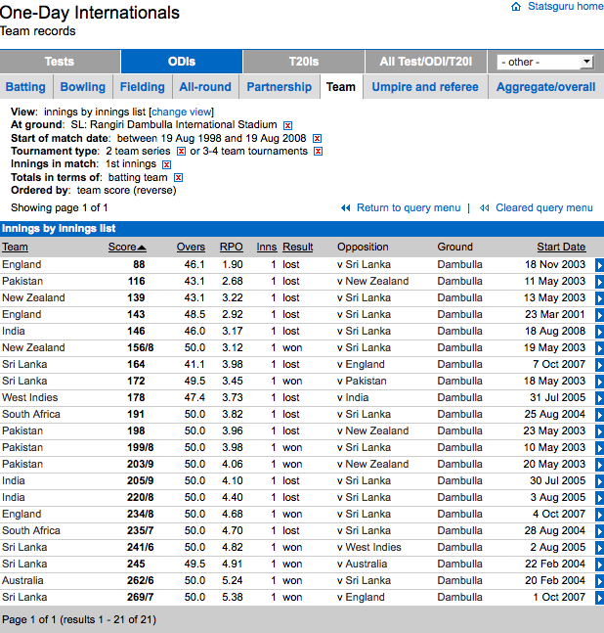Image resolution: width=604 pixels, height=633 pixels.
Task: Open match arrow for 23 Mar 2001 row
Action: pyautogui.click(x=599, y=315)
